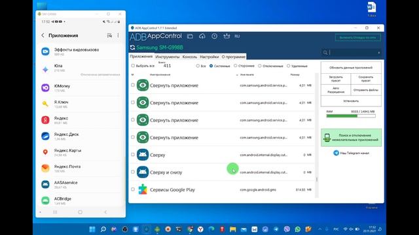419x235 pixels.
Task: Open the Windows Start button
Action: click(92, 229)
